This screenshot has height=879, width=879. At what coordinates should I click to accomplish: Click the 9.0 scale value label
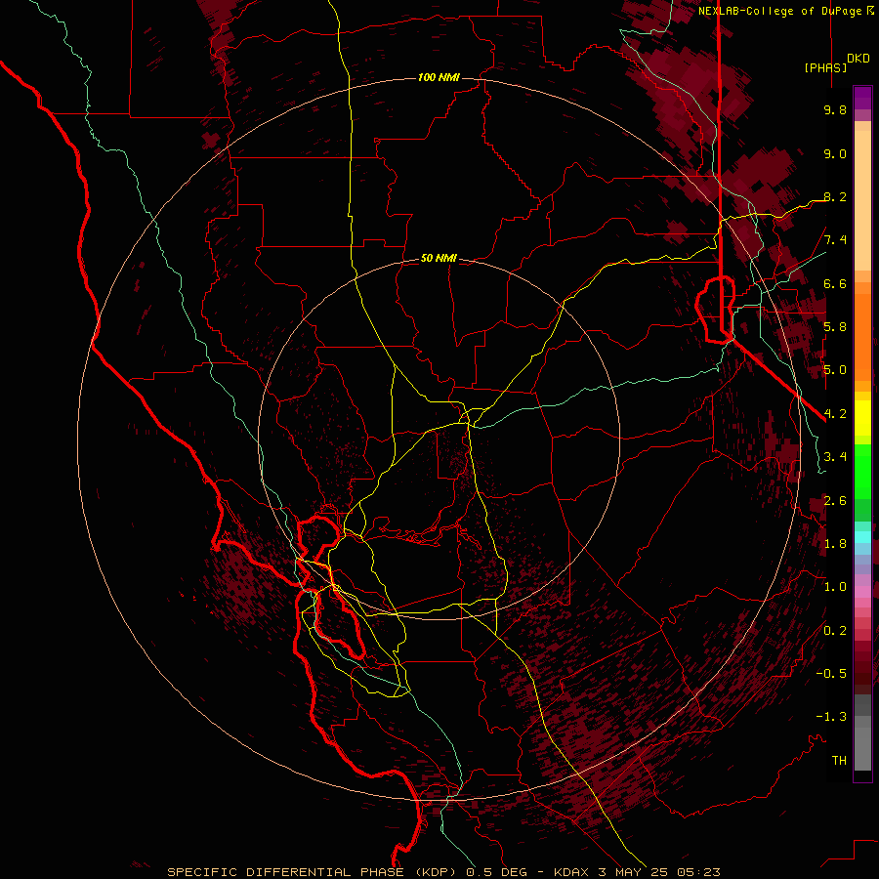835,153
